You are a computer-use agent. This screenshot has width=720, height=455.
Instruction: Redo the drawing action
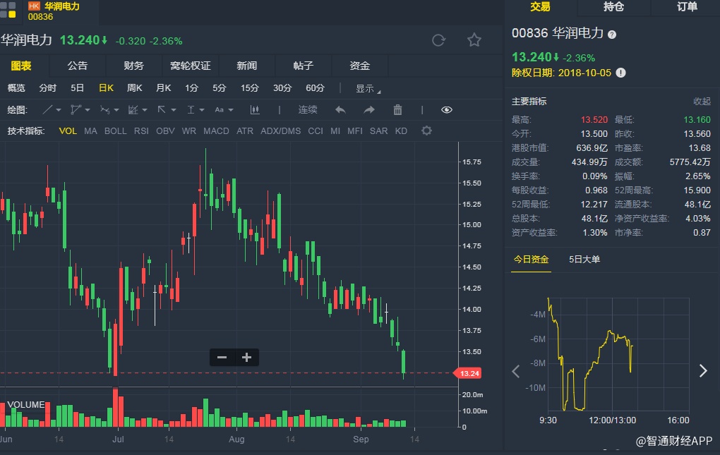(368, 110)
